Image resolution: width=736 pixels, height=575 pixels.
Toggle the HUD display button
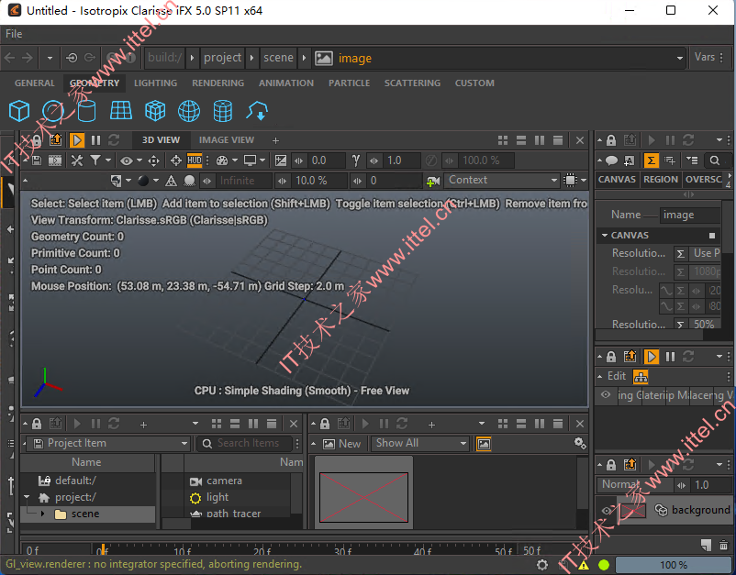[195, 160]
